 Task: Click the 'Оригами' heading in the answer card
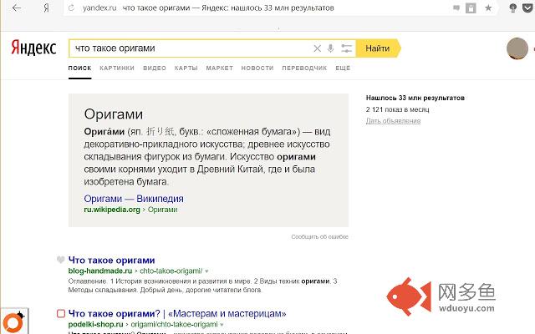[114, 114]
